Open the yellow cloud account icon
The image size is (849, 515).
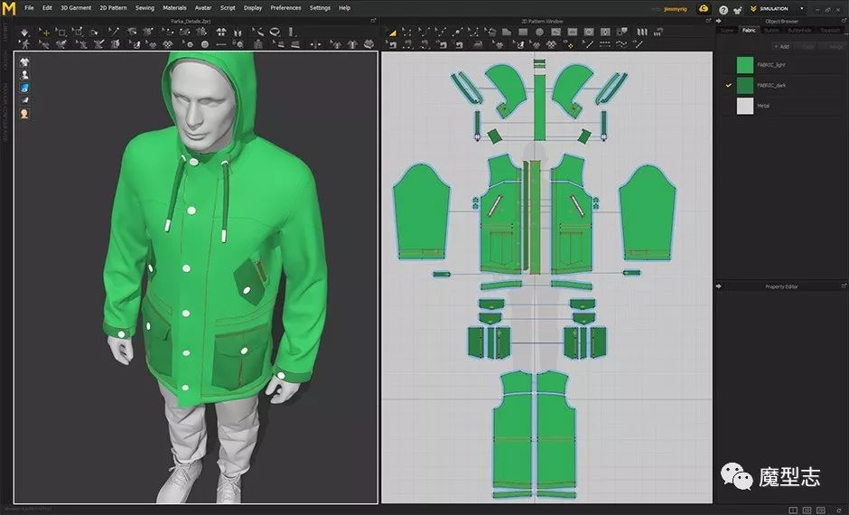click(x=704, y=9)
